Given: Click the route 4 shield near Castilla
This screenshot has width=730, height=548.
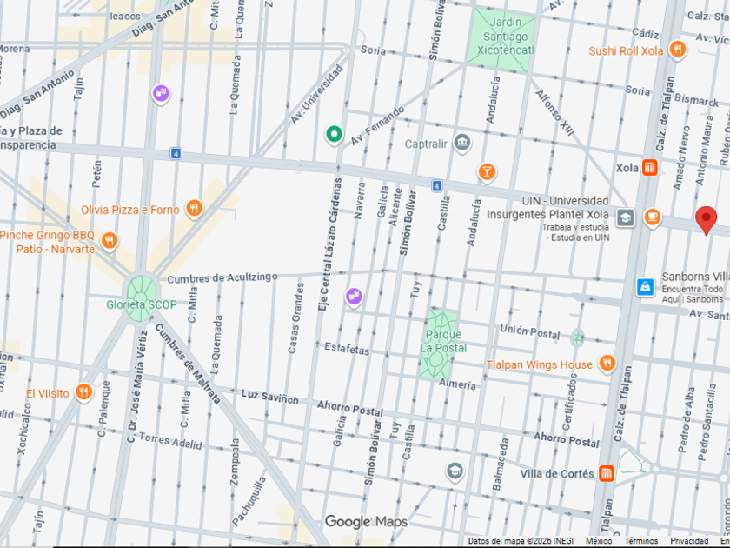Looking at the screenshot, I should tap(436, 186).
